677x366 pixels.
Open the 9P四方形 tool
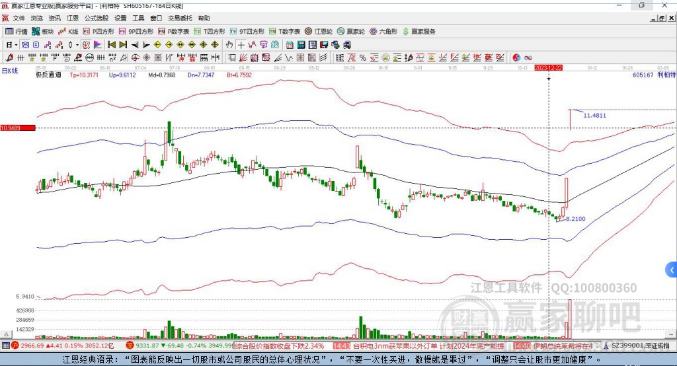coord(136,32)
